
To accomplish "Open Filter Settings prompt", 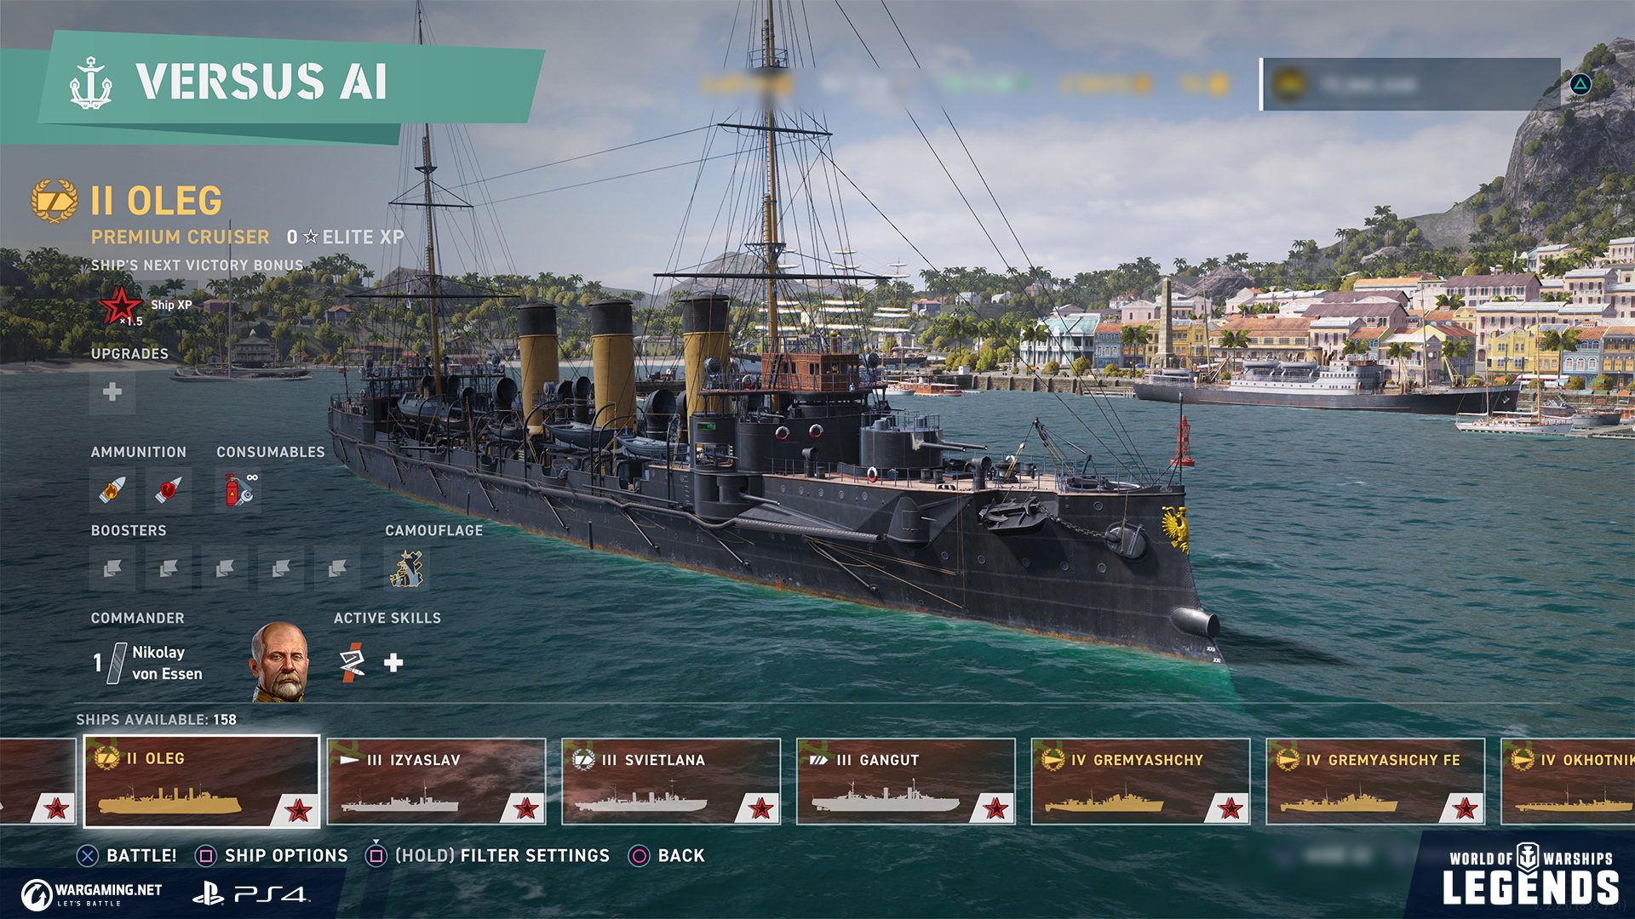I will pyautogui.click(x=488, y=856).
